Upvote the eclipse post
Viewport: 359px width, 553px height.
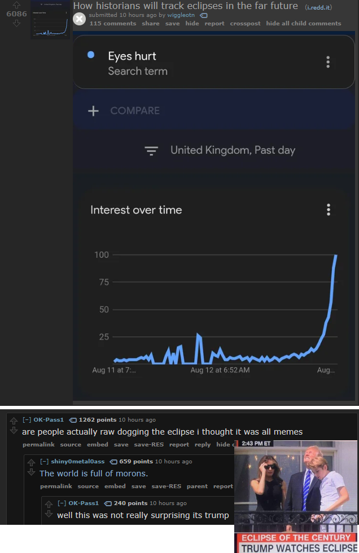pyautogui.click(x=16, y=5)
